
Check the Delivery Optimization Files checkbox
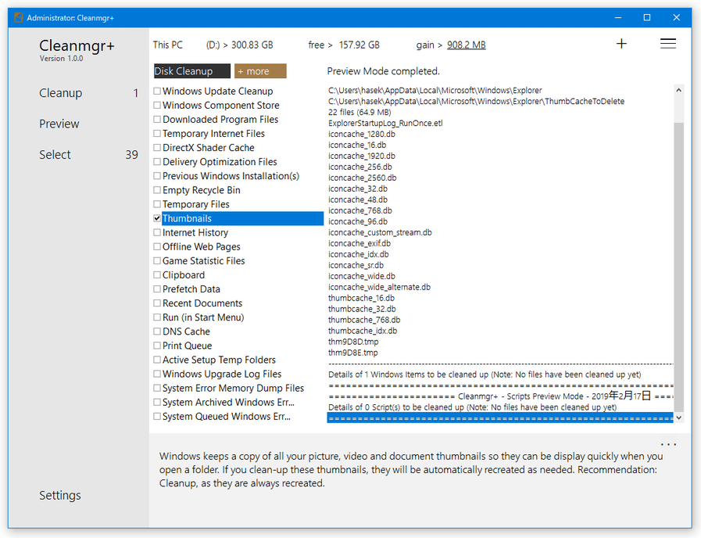[x=157, y=162]
